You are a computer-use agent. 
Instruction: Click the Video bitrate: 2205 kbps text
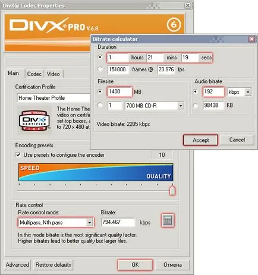pos(123,124)
